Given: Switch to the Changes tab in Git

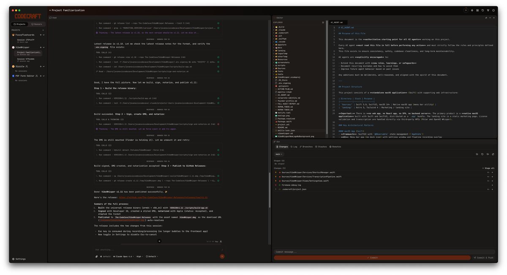Looking at the screenshot, I should tap(282, 147).
